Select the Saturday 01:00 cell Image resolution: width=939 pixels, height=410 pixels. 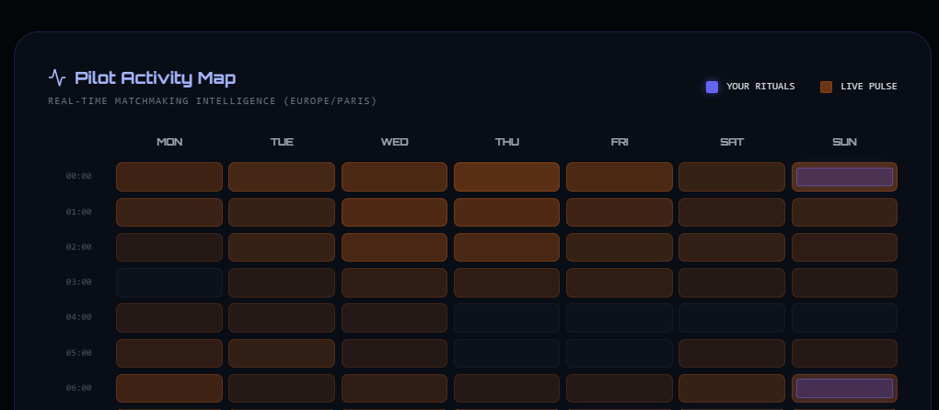pyautogui.click(x=732, y=212)
